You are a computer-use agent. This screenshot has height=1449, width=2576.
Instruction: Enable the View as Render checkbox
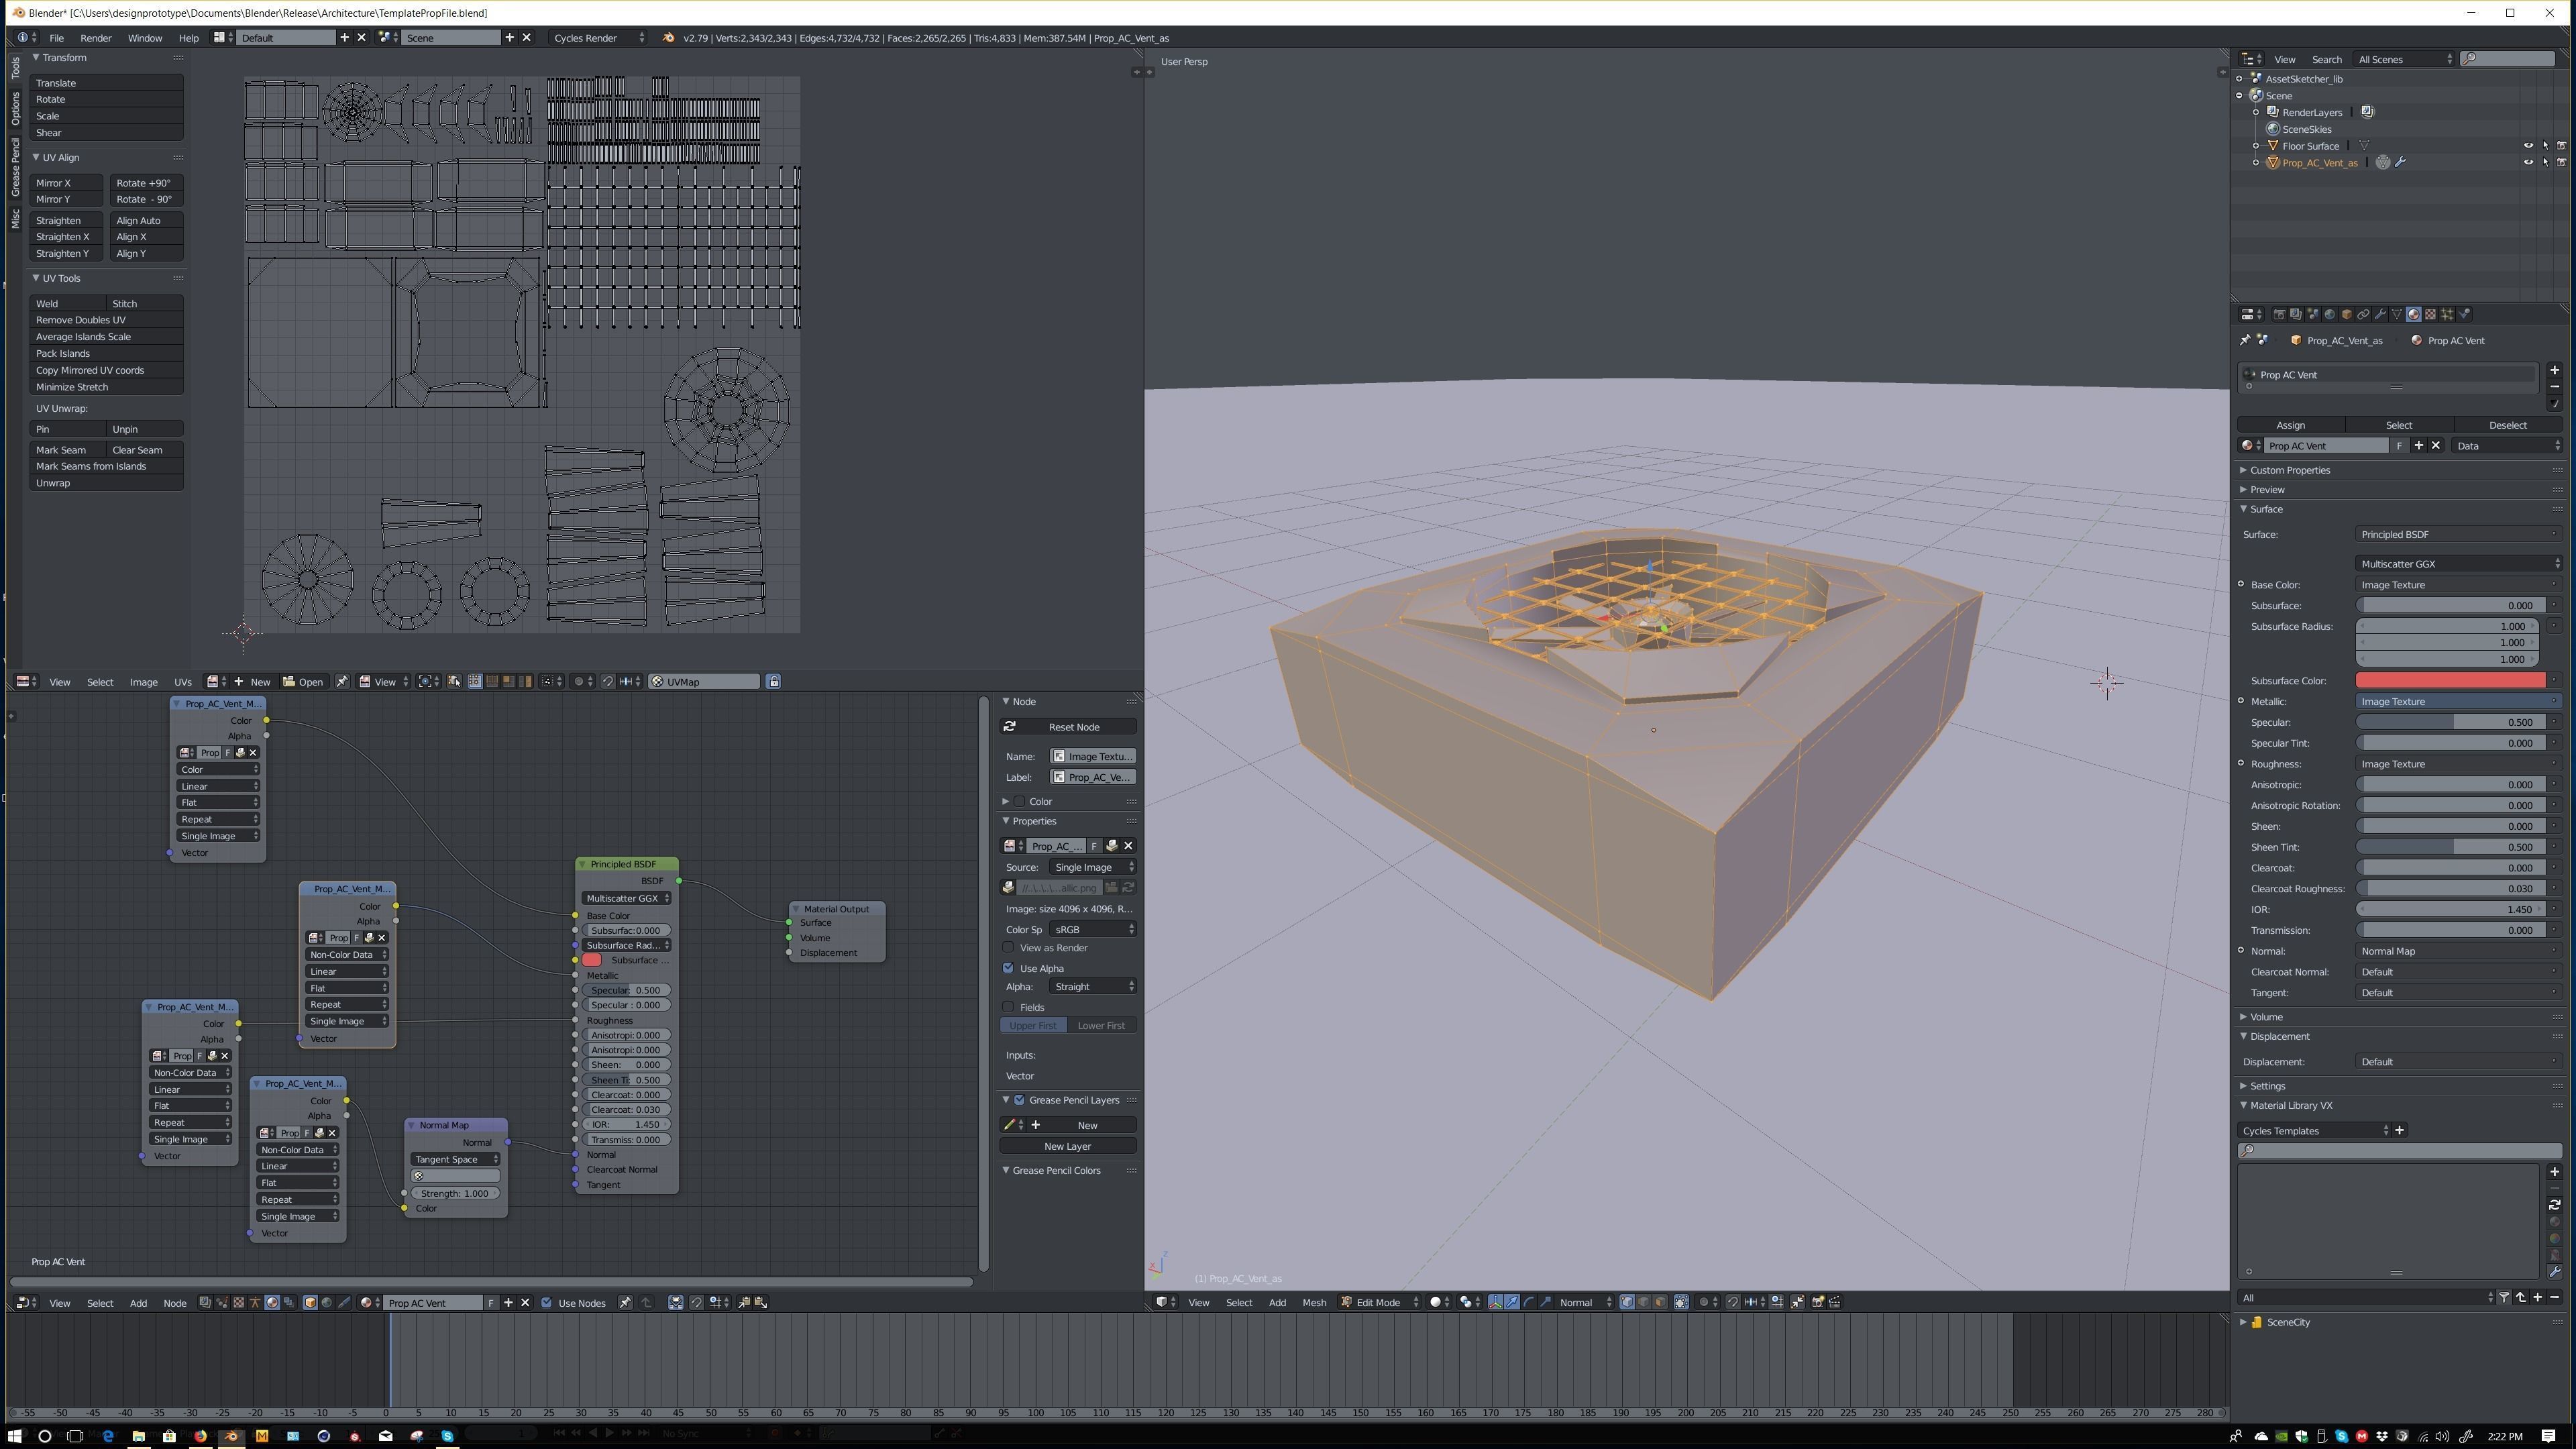tap(1009, 948)
